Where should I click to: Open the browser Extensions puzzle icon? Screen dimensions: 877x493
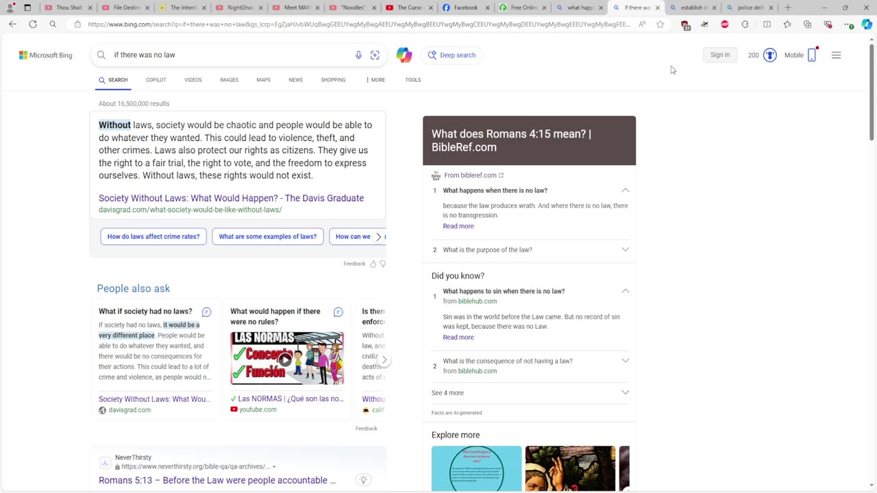click(x=745, y=24)
